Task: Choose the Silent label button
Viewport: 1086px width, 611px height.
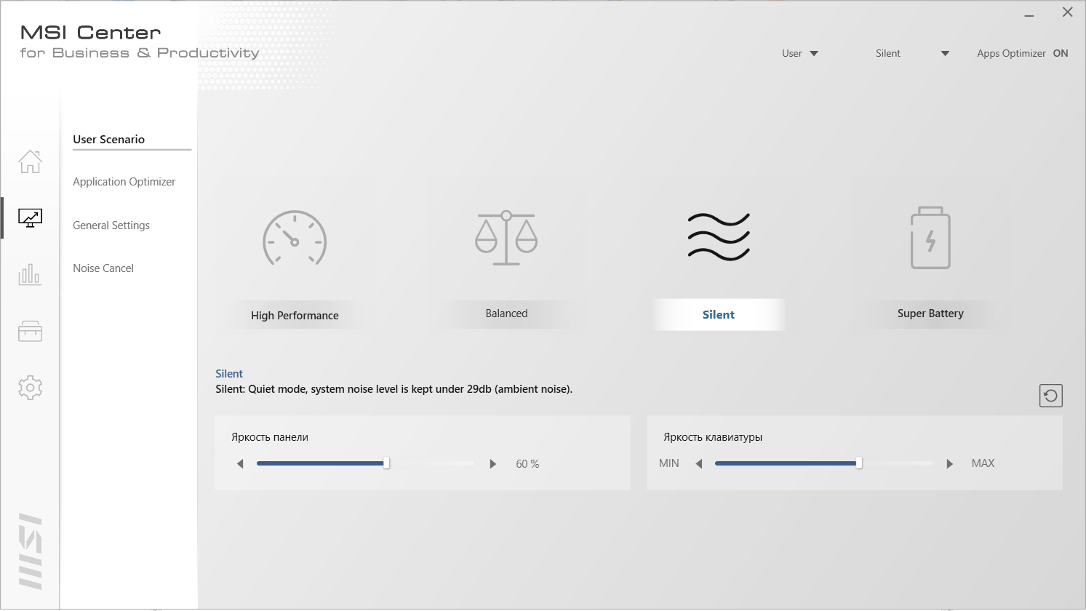Action: [719, 314]
